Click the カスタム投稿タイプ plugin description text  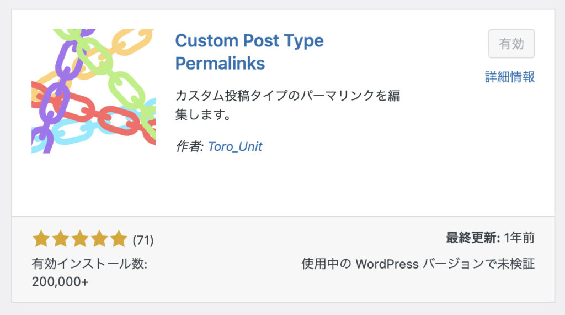point(287,105)
